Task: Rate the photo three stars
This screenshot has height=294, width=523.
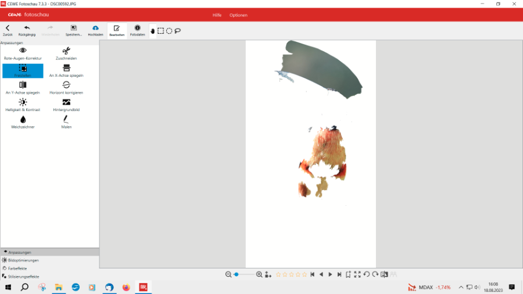Action: click(x=292, y=274)
